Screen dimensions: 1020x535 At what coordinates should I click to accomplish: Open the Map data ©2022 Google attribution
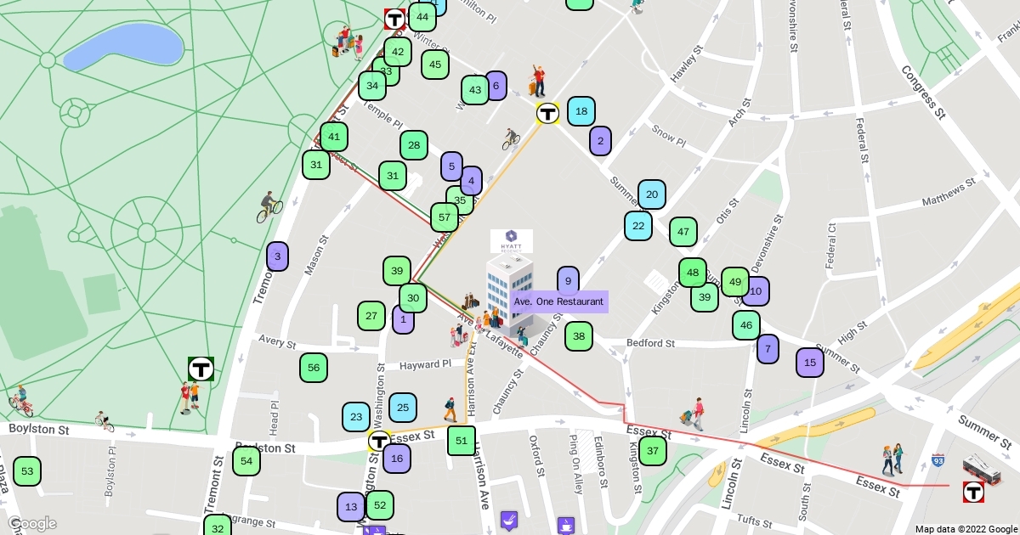tap(965, 529)
